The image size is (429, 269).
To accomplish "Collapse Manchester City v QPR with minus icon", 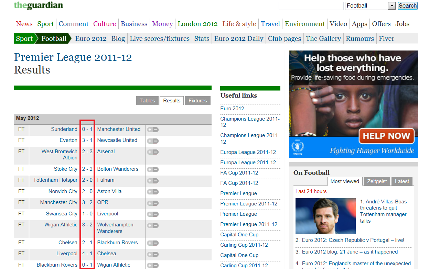I will coord(156,203).
